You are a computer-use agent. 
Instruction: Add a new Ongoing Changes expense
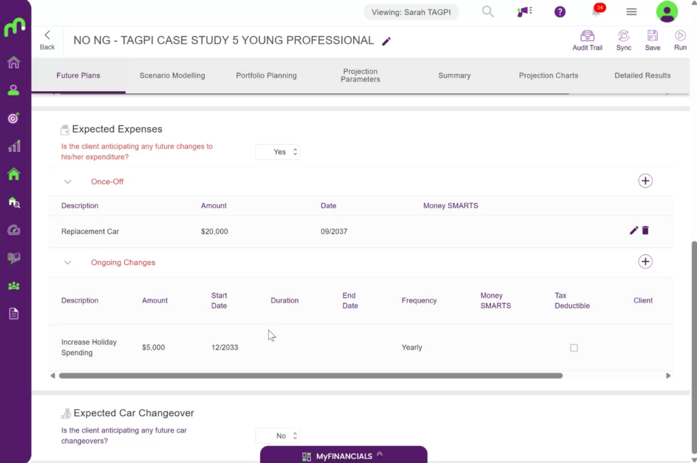point(645,262)
